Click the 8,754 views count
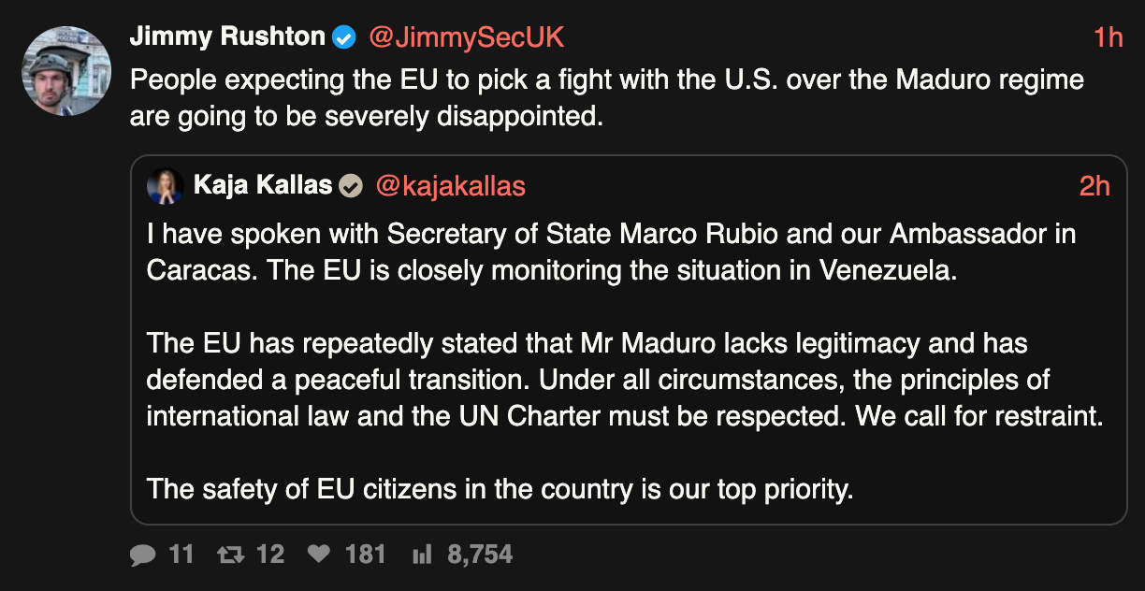Image resolution: width=1145 pixels, height=591 pixels. point(480,555)
